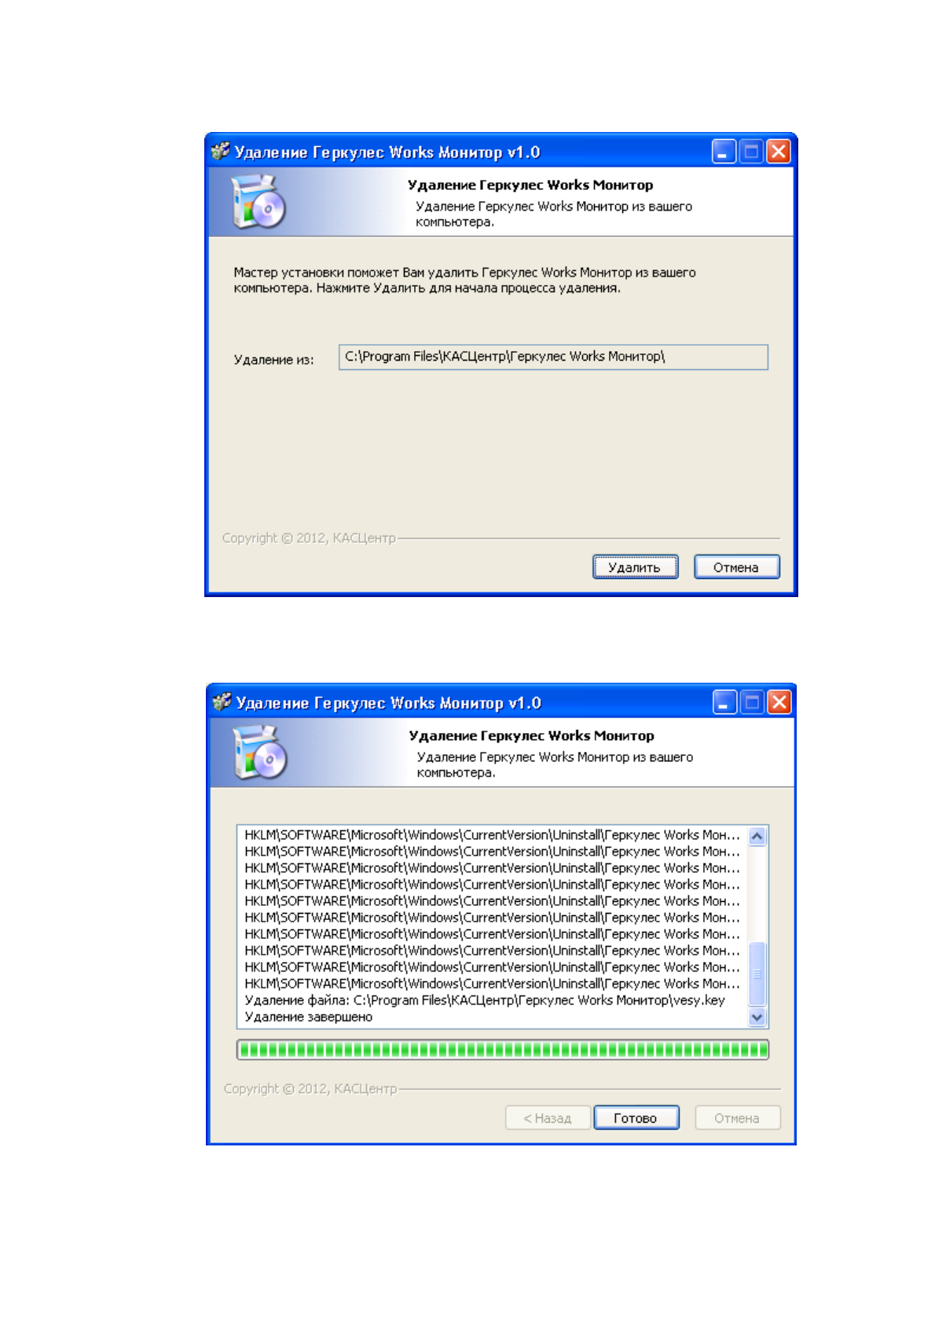Minimize the upper uninstall window

tap(724, 152)
